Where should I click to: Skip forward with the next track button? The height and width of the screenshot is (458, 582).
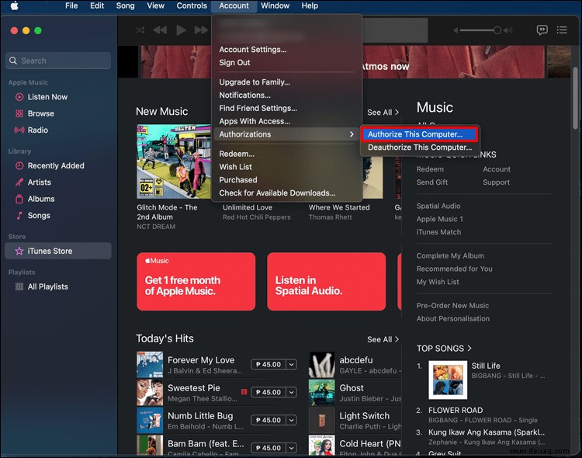click(201, 30)
